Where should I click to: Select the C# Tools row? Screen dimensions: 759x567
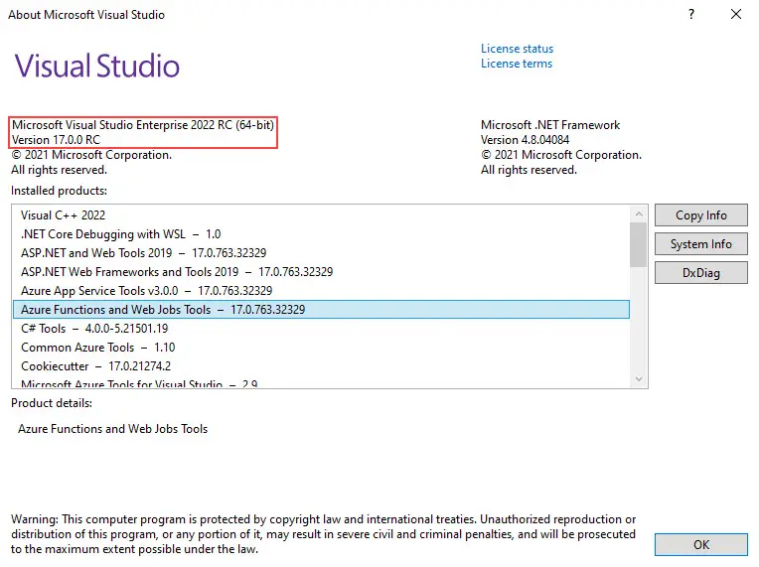pyautogui.click(x=322, y=329)
